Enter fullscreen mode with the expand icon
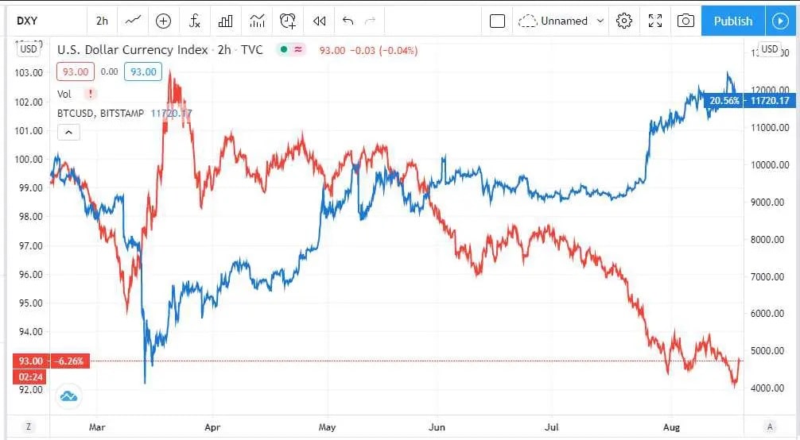 [x=655, y=21]
